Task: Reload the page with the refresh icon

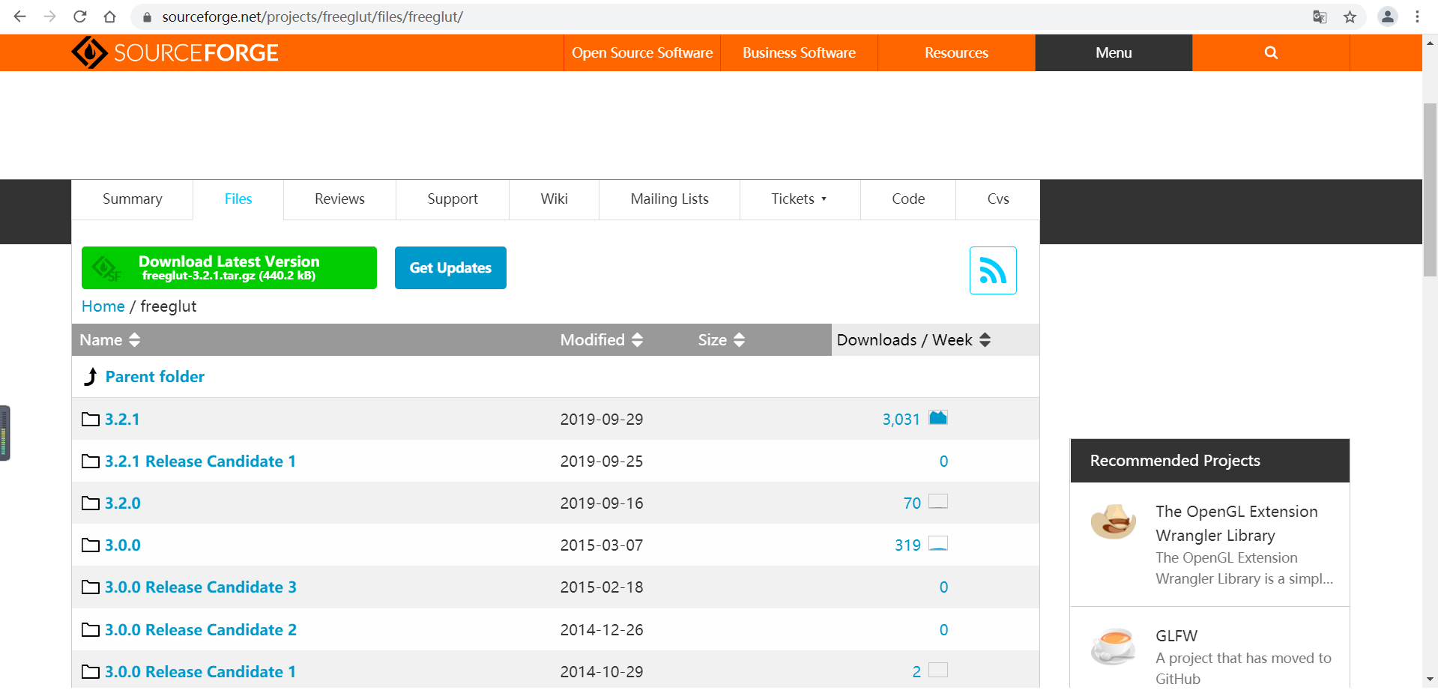Action: pos(80,16)
